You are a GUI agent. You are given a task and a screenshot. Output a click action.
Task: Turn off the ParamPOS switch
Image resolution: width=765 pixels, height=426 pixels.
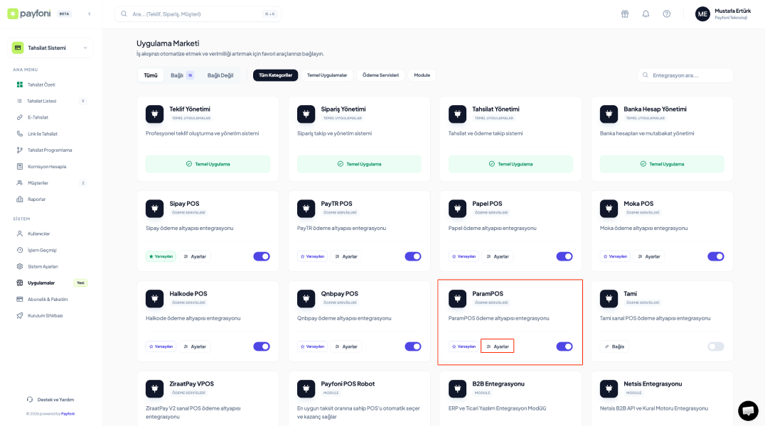pos(565,346)
